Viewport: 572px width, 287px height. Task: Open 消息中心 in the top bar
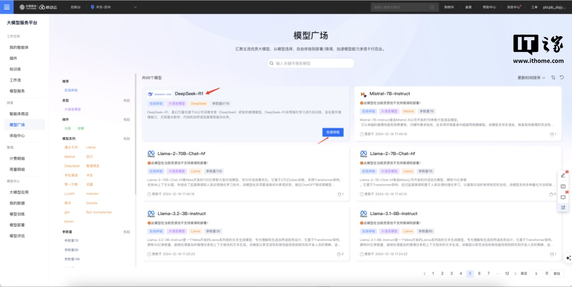tap(514, 7)
